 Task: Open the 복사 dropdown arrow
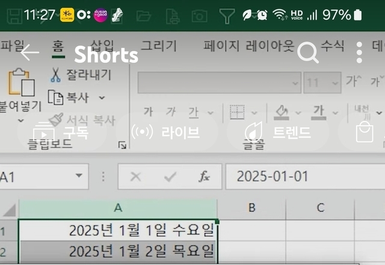click(x=102, y=98)
